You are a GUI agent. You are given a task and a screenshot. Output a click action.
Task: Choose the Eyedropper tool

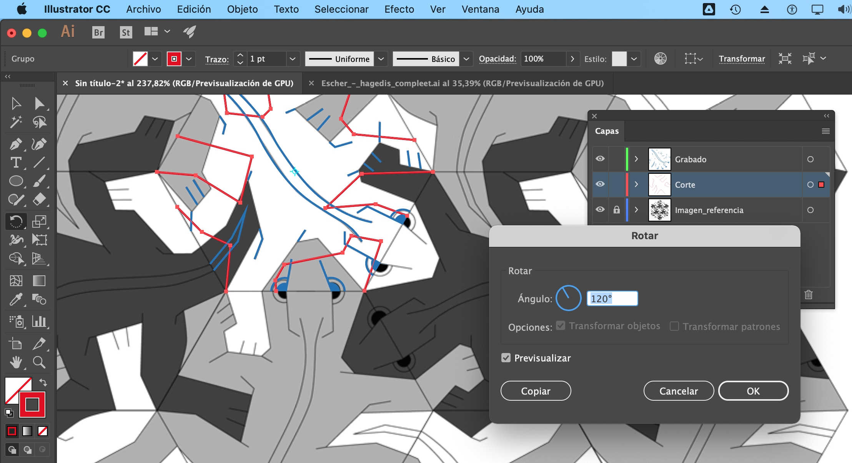click(x=16, y=299)
